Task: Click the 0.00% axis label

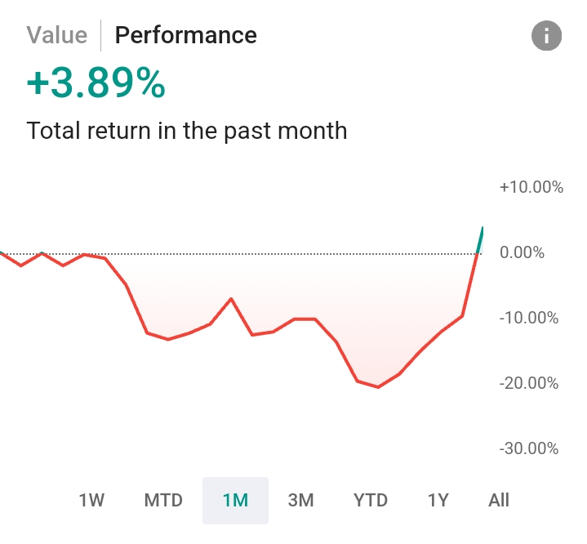Action: point(522,252)
